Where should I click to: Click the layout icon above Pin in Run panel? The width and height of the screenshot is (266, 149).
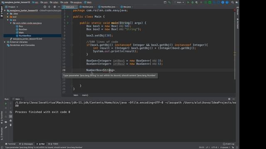pyautogui.click(x=6, y=122)
